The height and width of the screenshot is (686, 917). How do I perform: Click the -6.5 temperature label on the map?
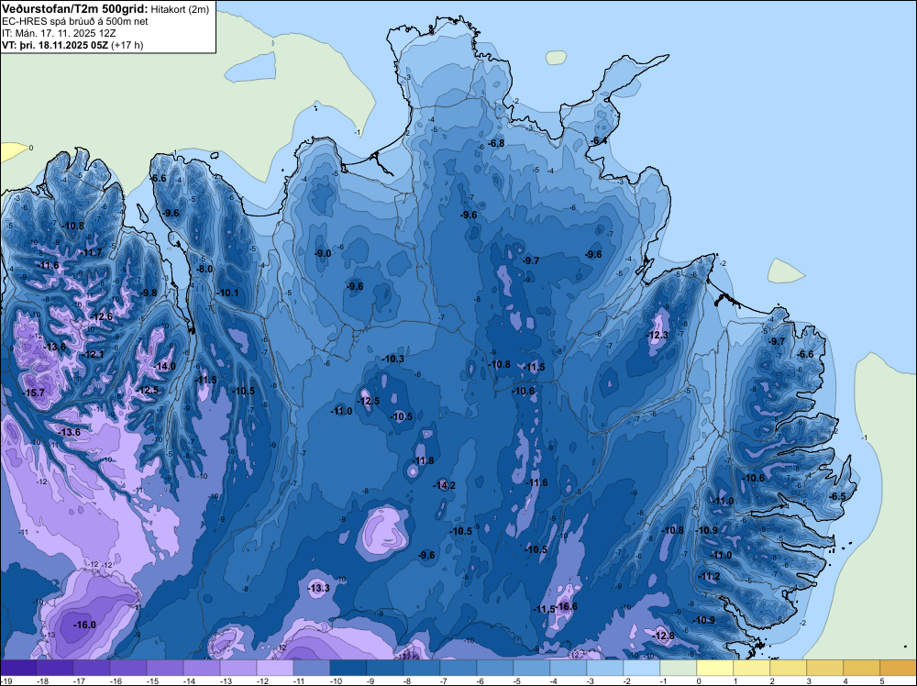point(837,496)
